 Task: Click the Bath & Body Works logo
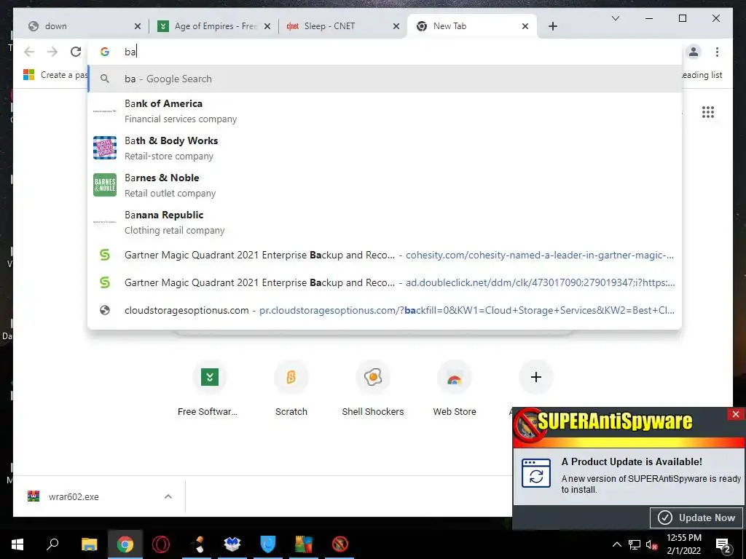105,148
